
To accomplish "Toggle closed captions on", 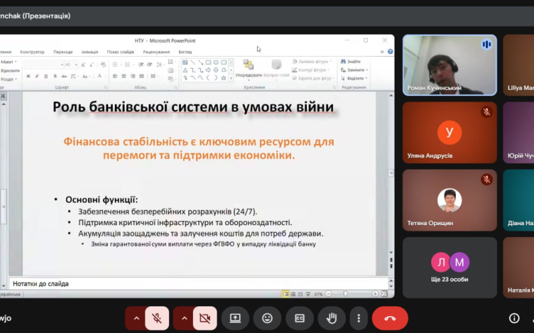I will (x=300, y=318).
